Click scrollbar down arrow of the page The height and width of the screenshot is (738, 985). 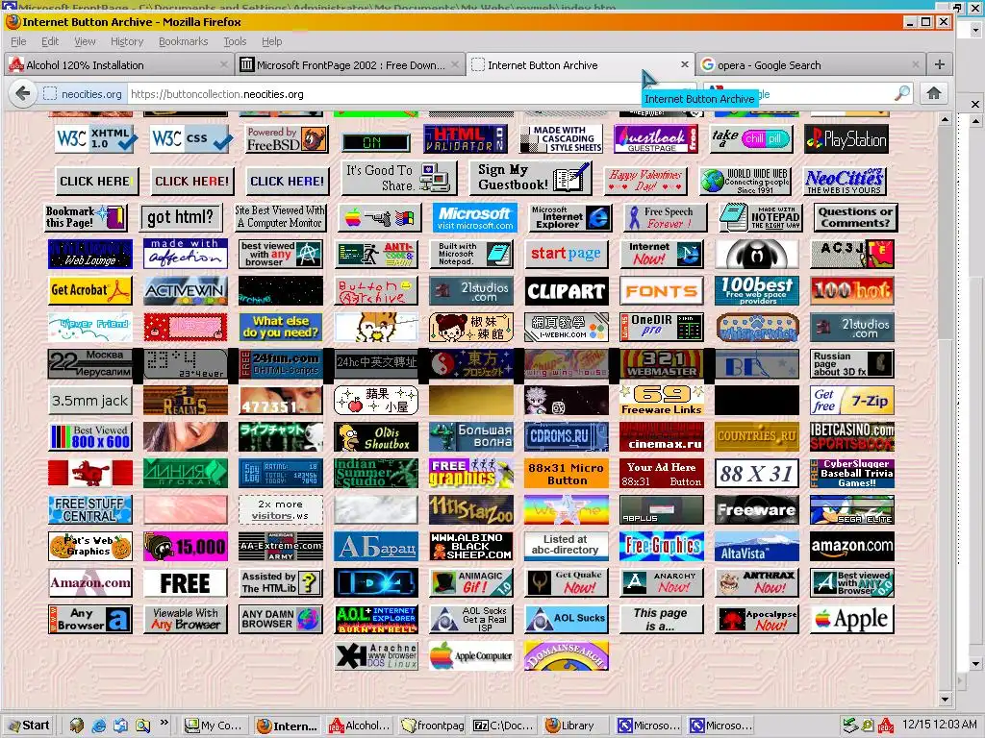[x=946, y=700]
